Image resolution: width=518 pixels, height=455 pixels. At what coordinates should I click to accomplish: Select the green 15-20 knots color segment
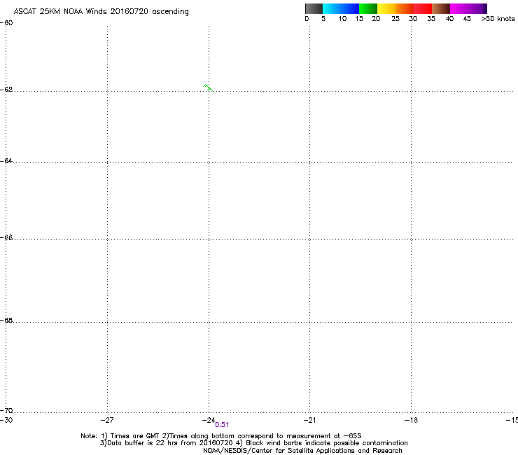point(368,8)
